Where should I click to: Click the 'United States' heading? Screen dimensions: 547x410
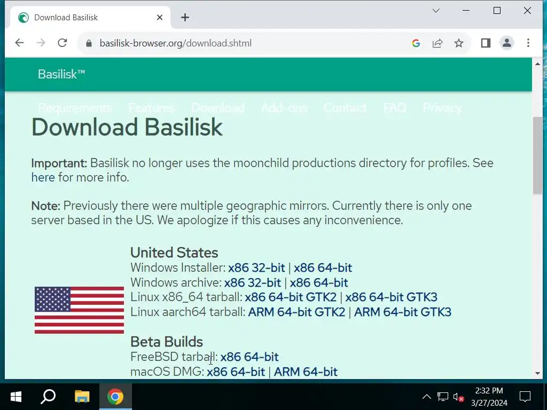174,253
